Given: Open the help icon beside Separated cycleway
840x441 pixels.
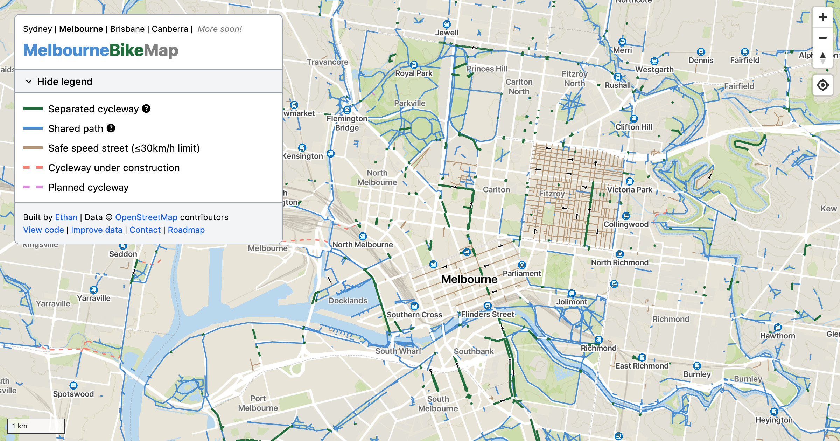Looking at the screenshot, I should 146,109.
